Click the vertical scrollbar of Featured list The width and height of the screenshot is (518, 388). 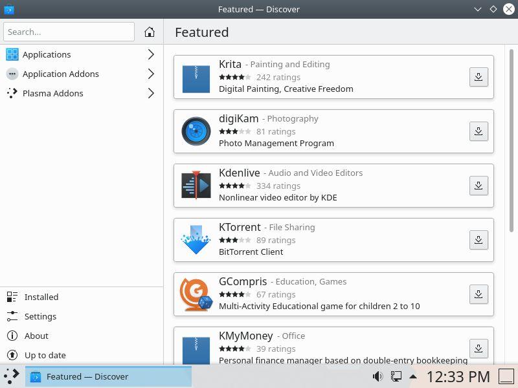[x=512, y=139]
